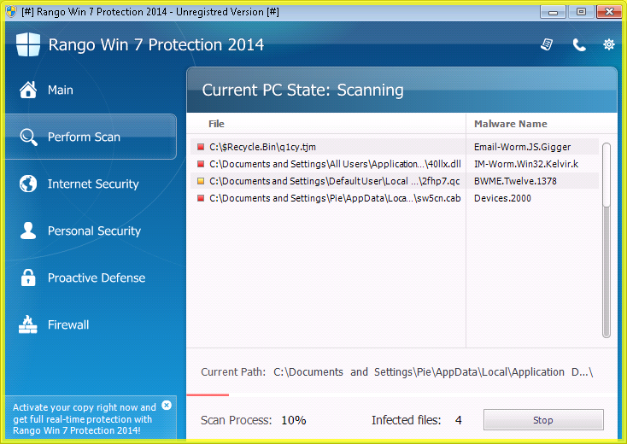Click malware name Email-Worm.JS.Gigger
627x444 pixels.
tap(522, 147)
